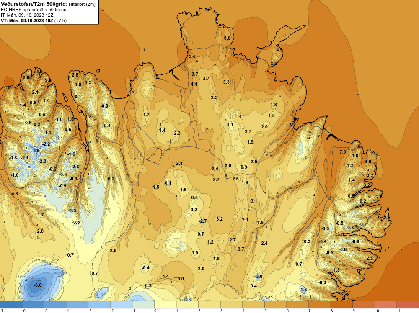Select the valid time line "VT: Mán. 09.10.2023 19Z"
419x313 pixels.
click(x=27, y=21)
